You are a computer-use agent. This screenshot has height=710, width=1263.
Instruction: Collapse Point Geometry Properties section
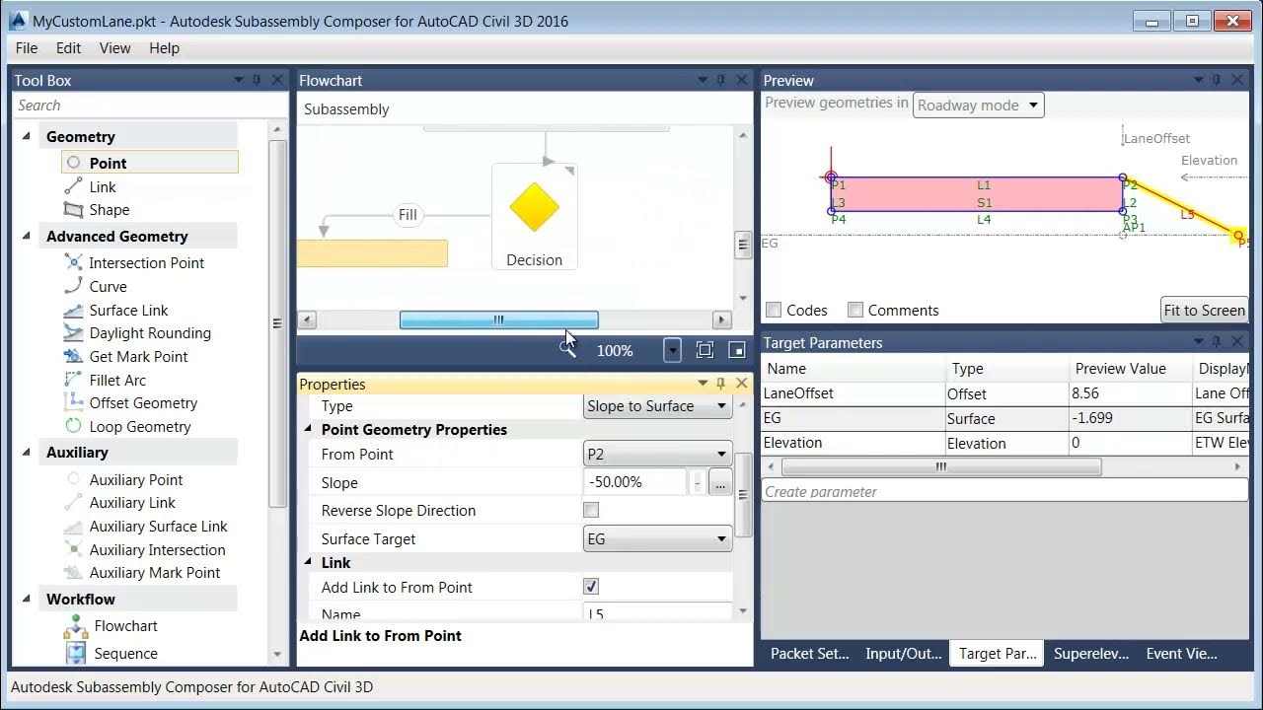tap(308, 429)
